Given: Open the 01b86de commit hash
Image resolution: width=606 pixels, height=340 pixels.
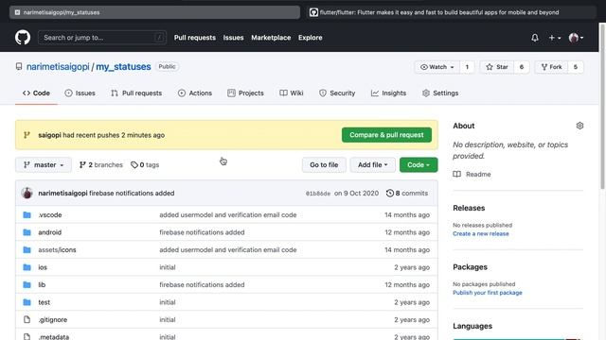Looking at the screenshot, I should click(318, 194).
